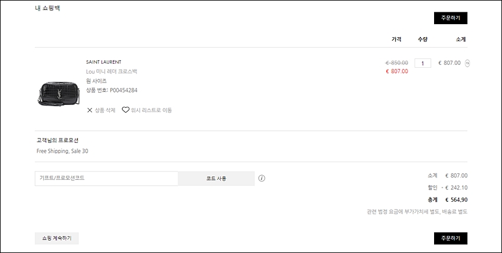Click the heart wishlist icon
Screen dimensions: 502x253
tap(125, 110)
